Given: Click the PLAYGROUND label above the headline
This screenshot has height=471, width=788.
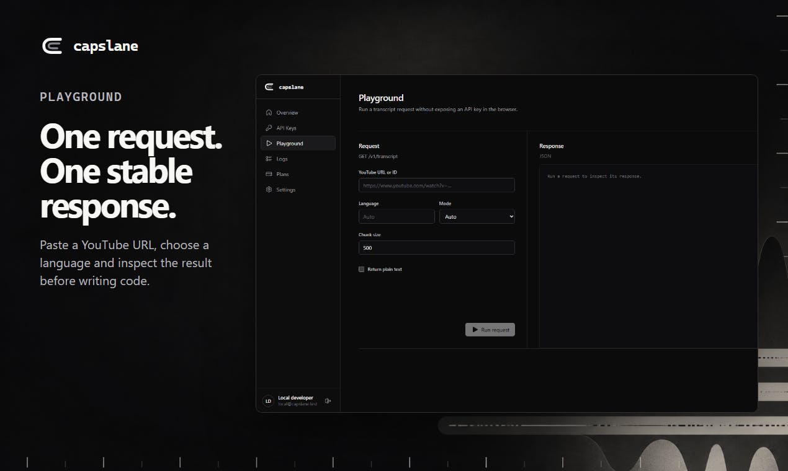Looking at the screenshot, I should (x=81, y=97).
